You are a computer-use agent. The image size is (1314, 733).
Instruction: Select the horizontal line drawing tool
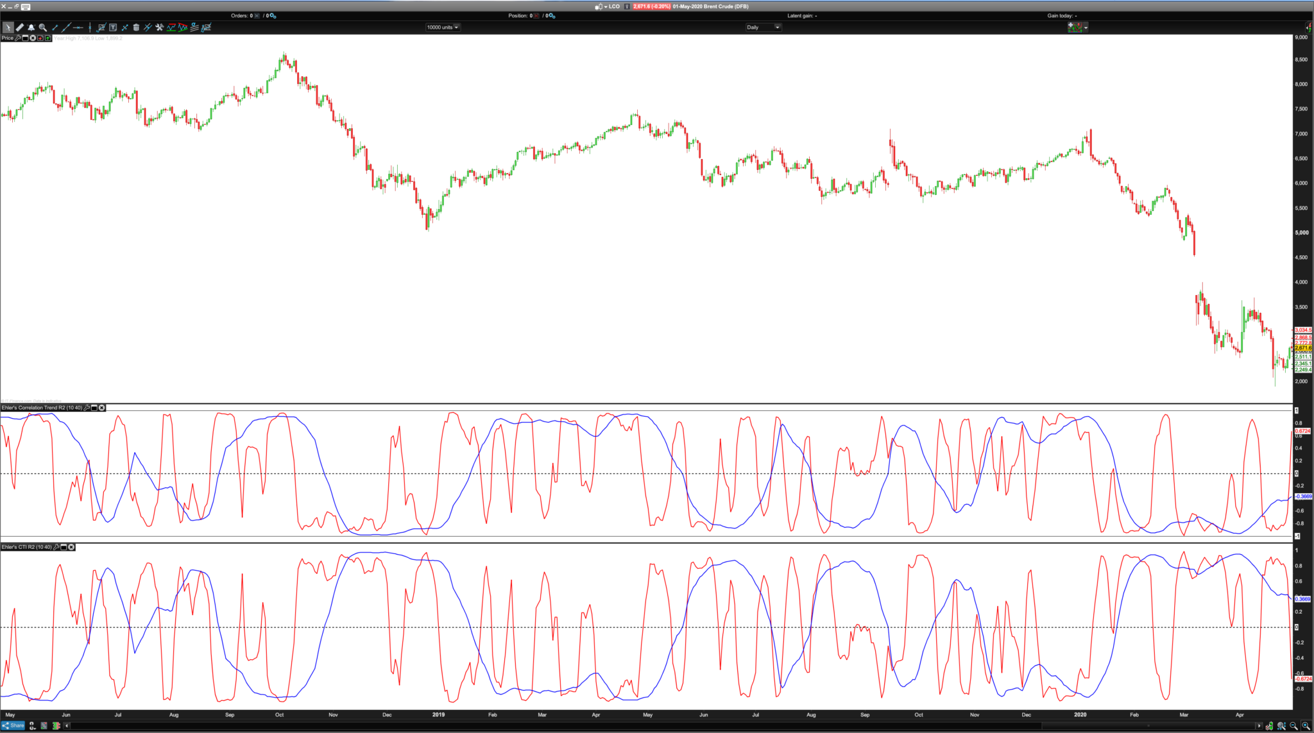(x=78, y=28)
